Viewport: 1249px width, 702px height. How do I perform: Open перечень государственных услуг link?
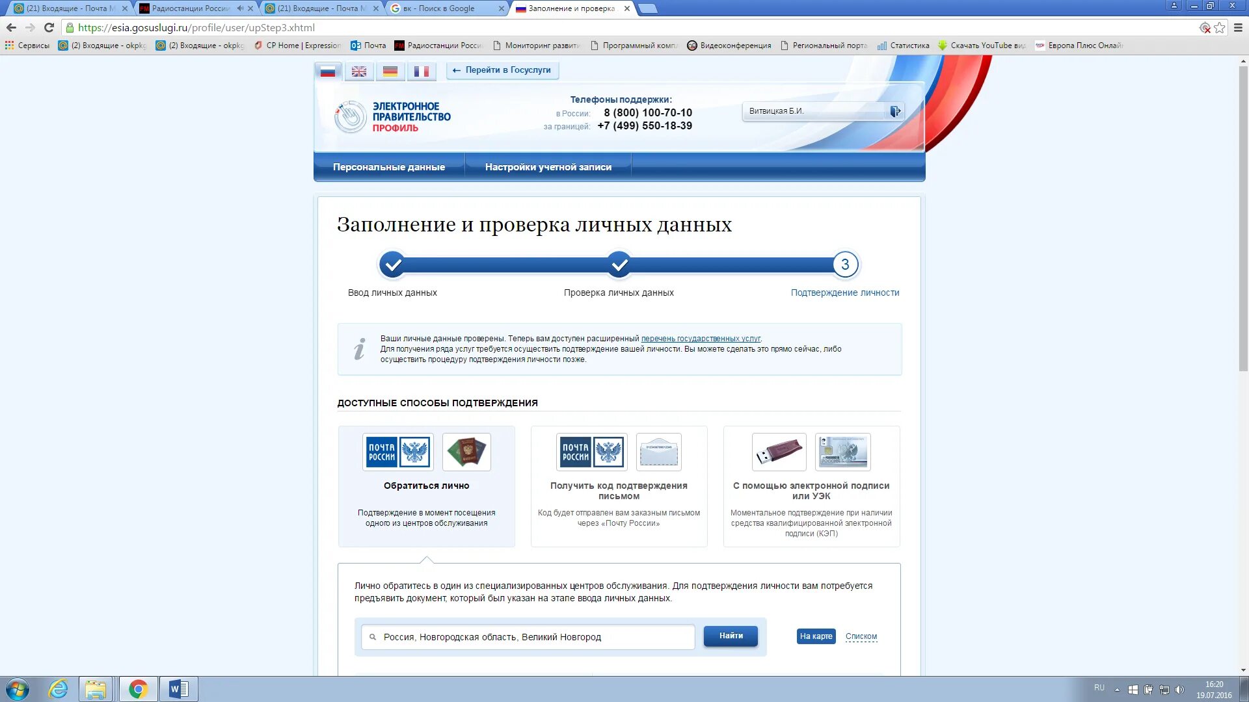point(701,339)
